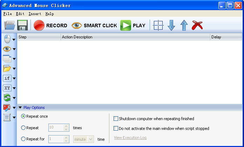
Task: Open the Insert menu
Action: [x=35, y=14]
